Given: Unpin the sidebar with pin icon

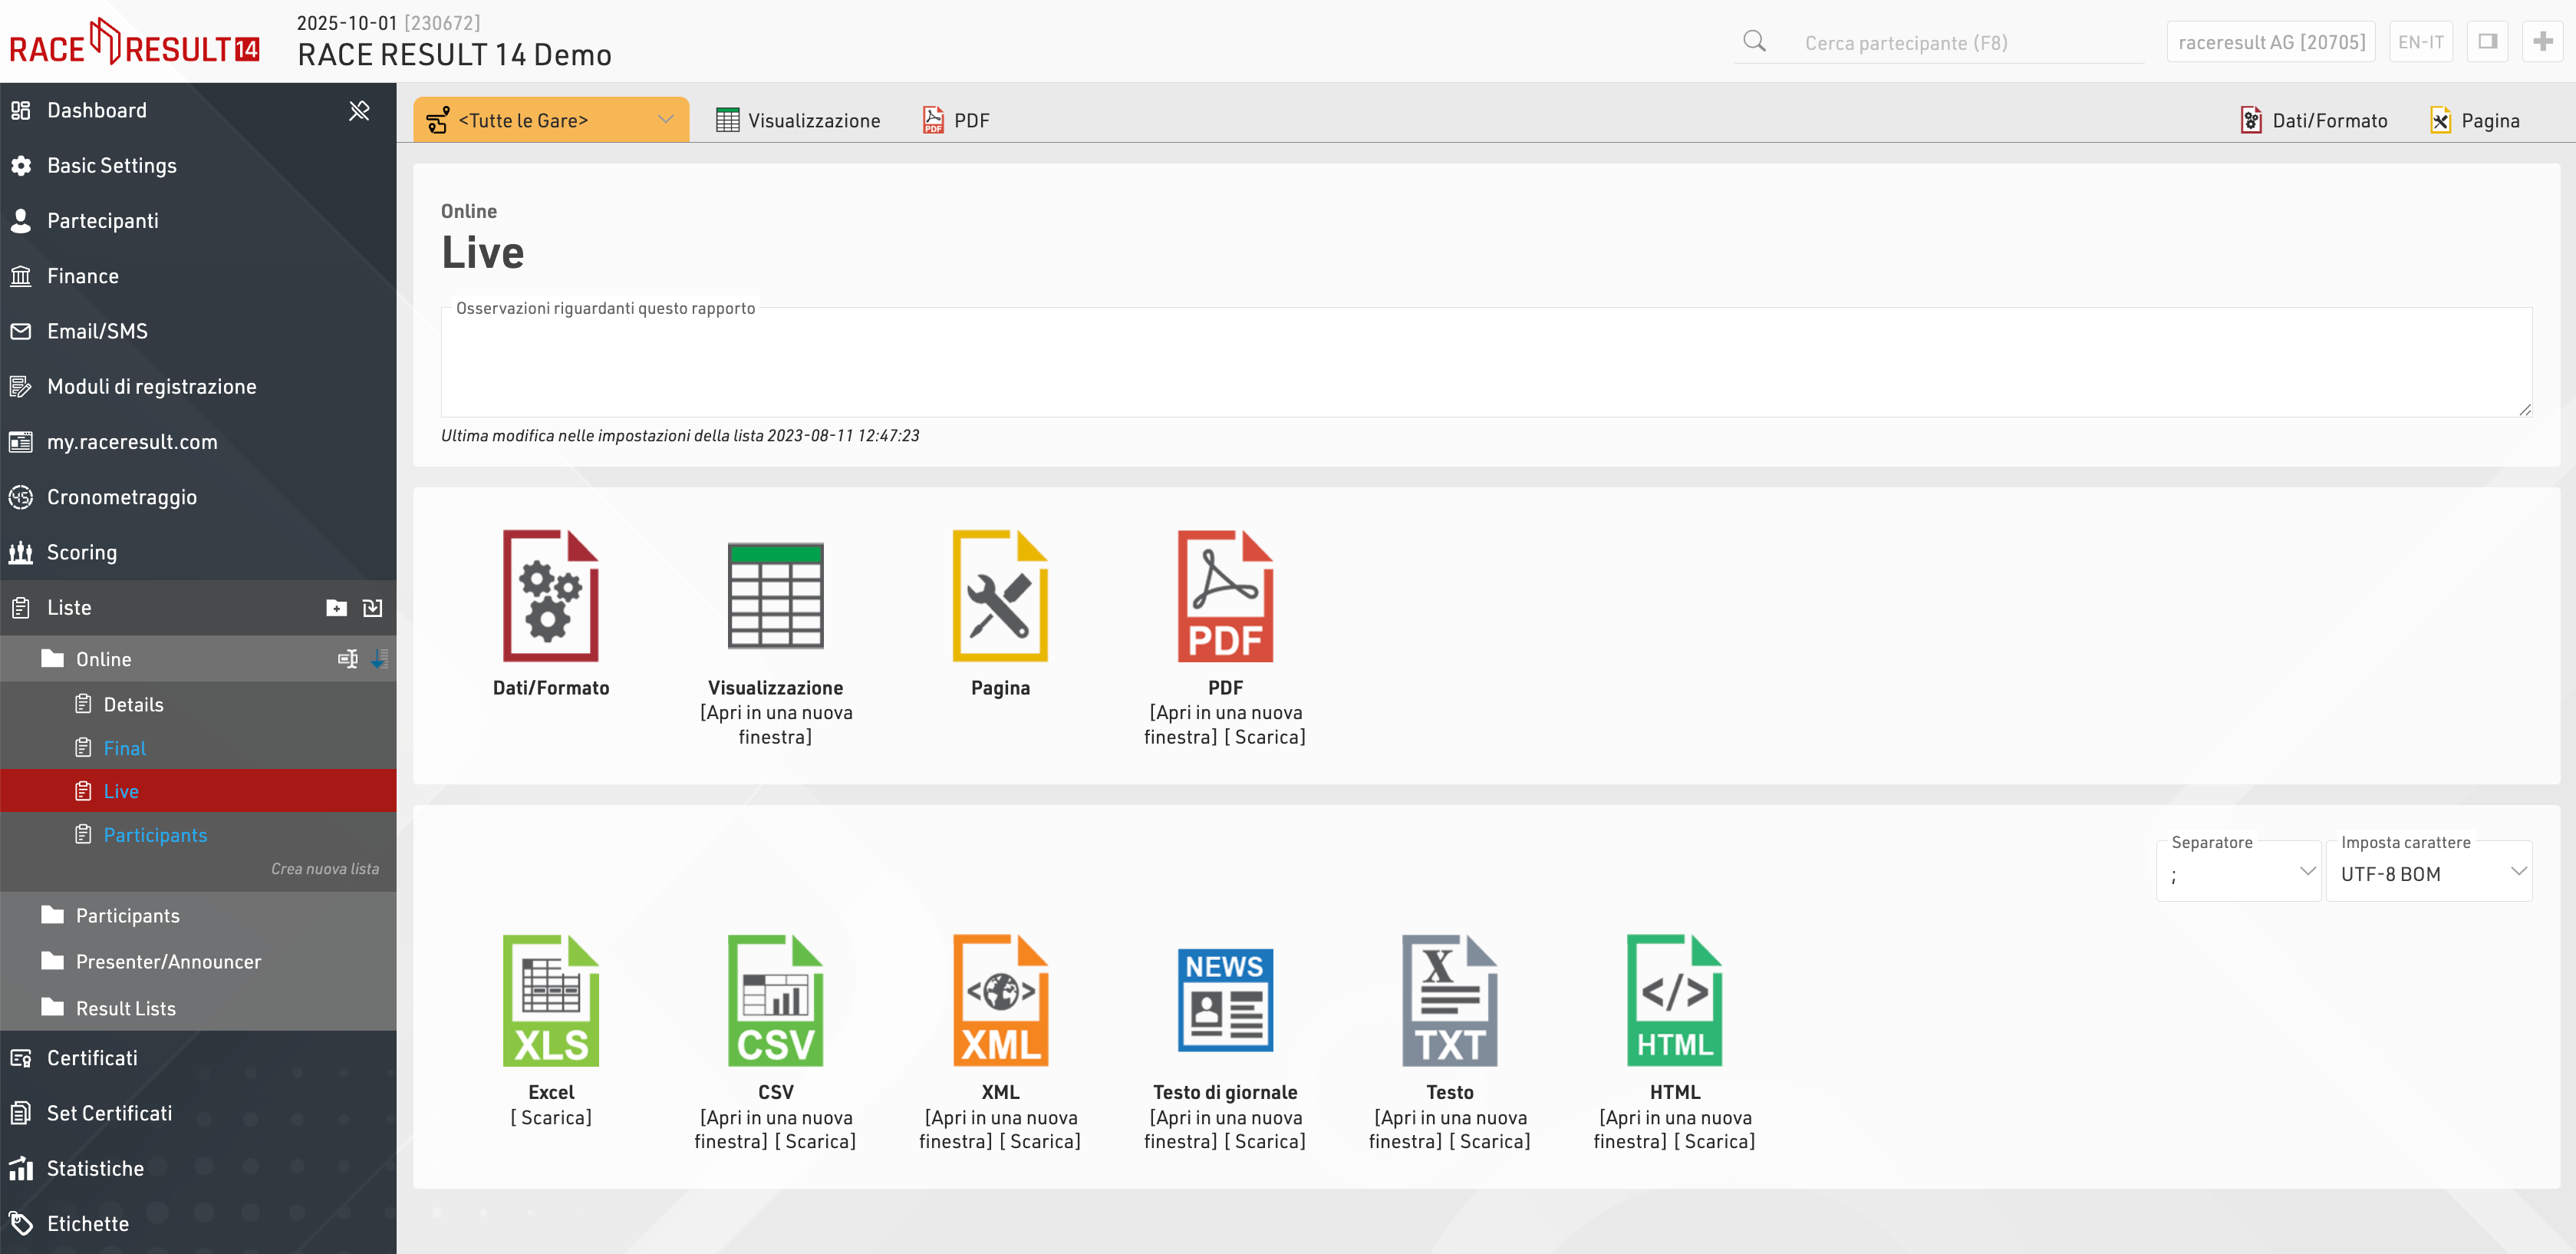Looking at the screenshot, I should pos(359,110).
